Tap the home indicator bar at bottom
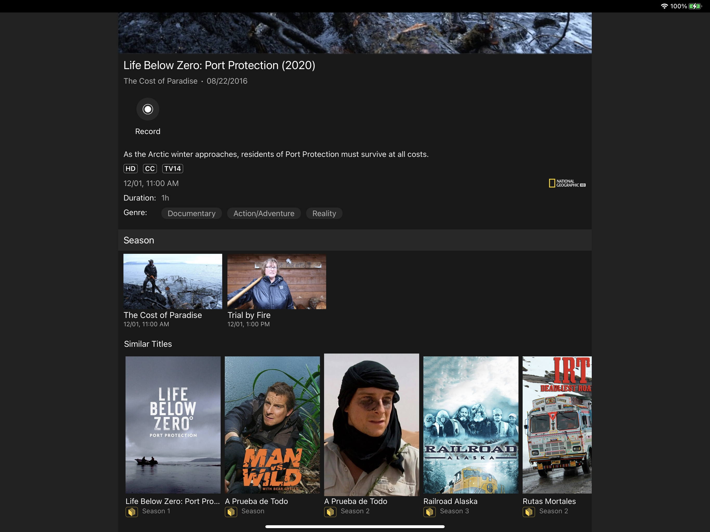710x532 pixels. (x=355, y=527)
